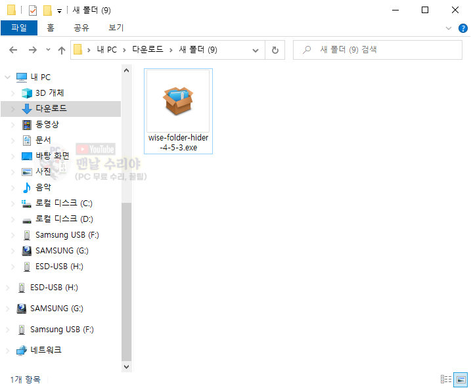Screen dimensions: 471x388
Task: Click the 1개 항목 status bar text
Action: (x=26, y=379)
